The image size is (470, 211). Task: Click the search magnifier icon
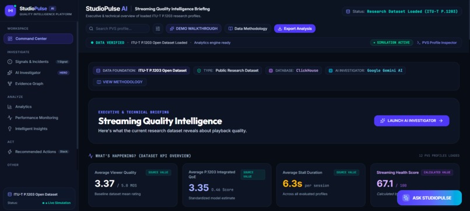(91, 29)
